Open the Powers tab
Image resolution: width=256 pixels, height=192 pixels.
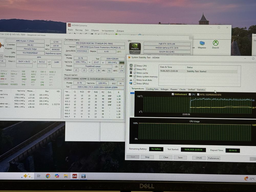click(x=174, y=89)
